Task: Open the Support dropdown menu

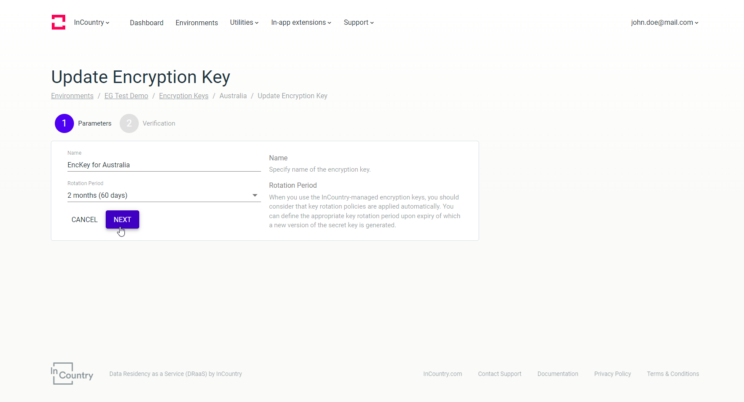Action: coord(358,22)
